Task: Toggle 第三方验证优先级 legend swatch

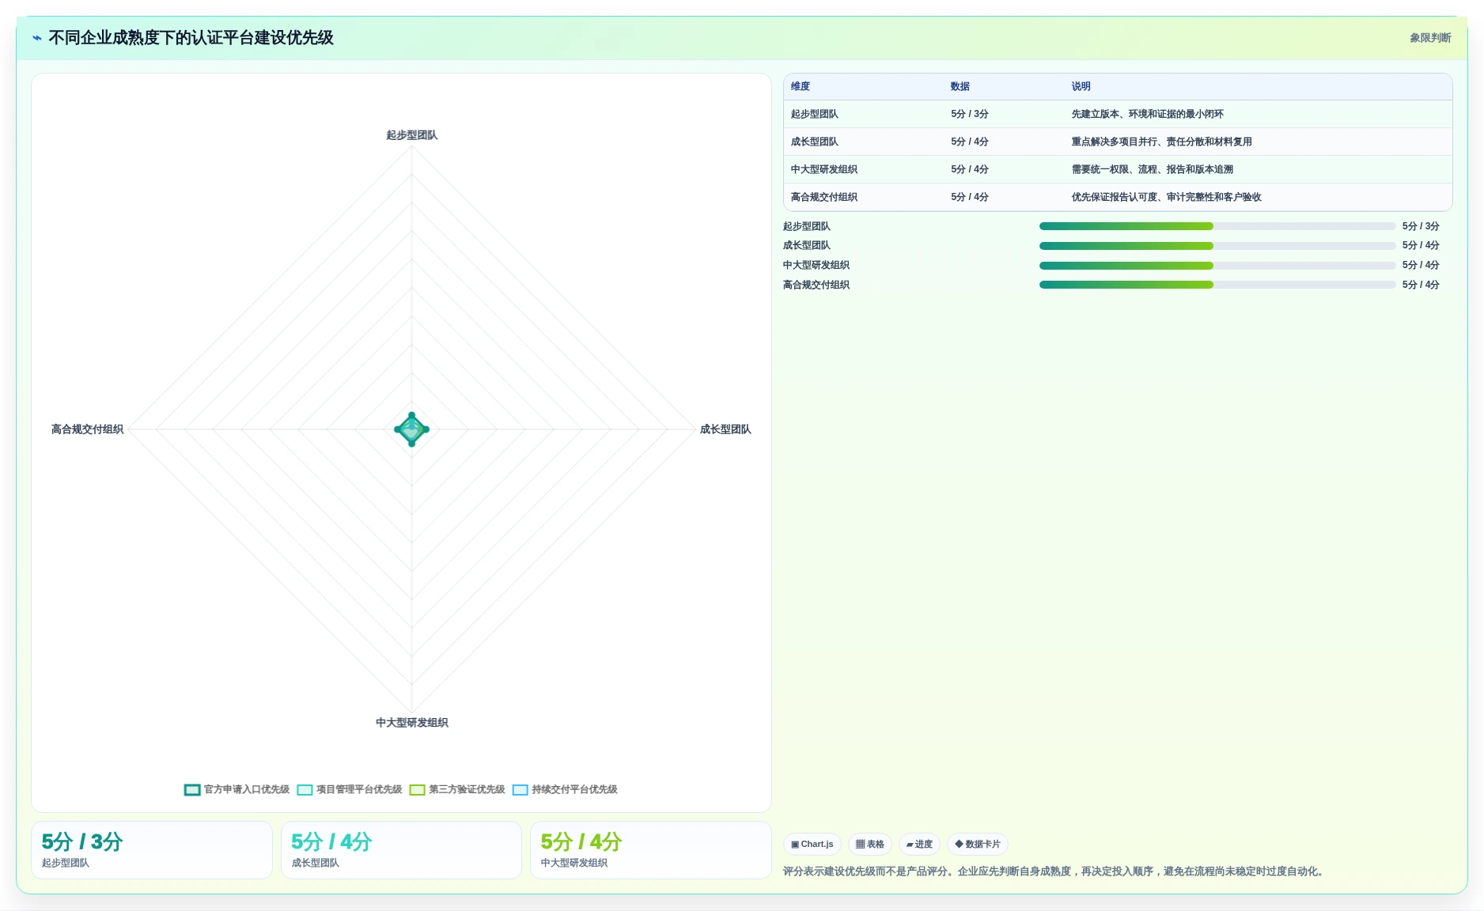Action: click(x=417, y=790)
